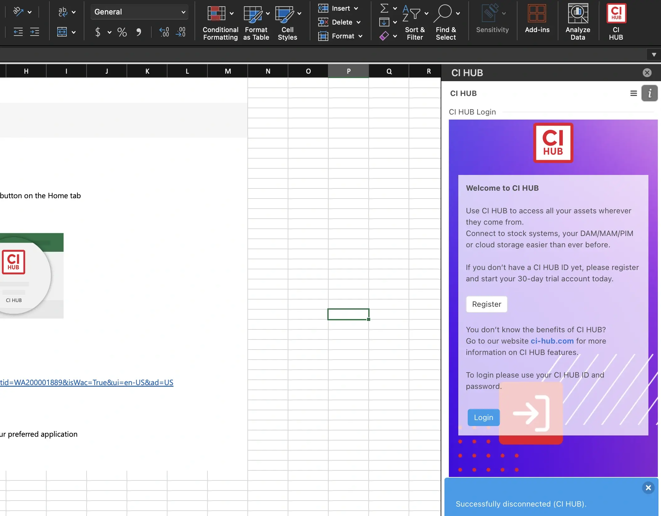Click the Decrease Decimal icon
The height and width of the screenshot is (516, 661).
pyautogui.click(x=181, y=32)
